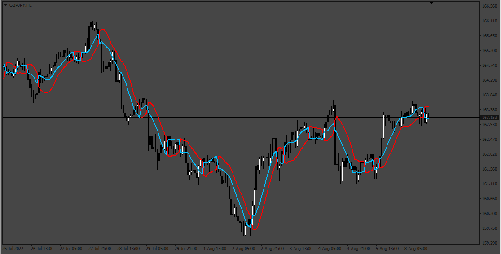501x254 pixels.
Task: Click the current price label 163.153
Action: (x=490, y=118)
